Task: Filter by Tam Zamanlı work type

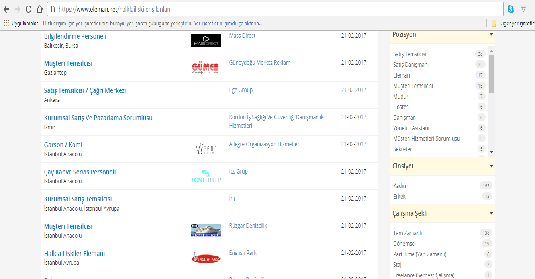Action: coord(408,233)
